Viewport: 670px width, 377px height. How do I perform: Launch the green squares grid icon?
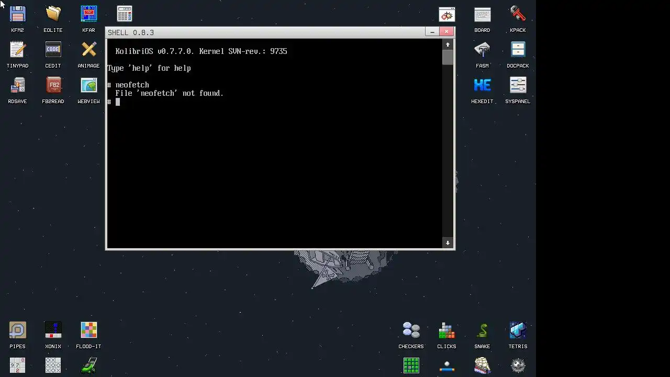click(411, 365)
